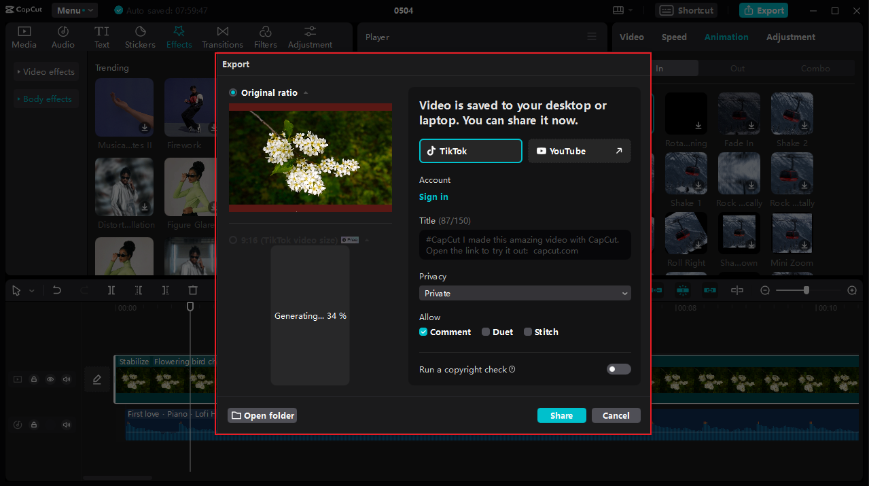This screenshot has width=869, height=486.
Task: Open the Privacy dropdown set to Private
Action: pyautogui.click(x=525, y=293)
